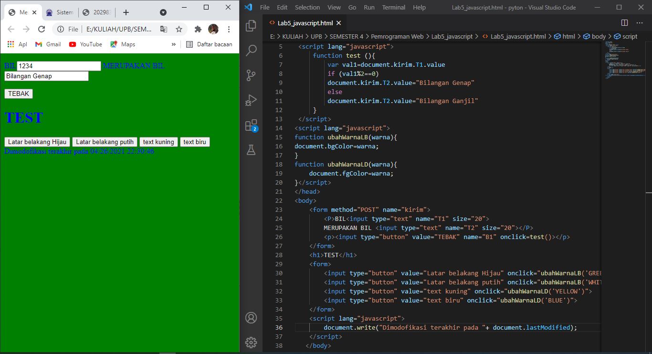Click the Accounts icon in the Activity Bar

[x=251, y=317]
